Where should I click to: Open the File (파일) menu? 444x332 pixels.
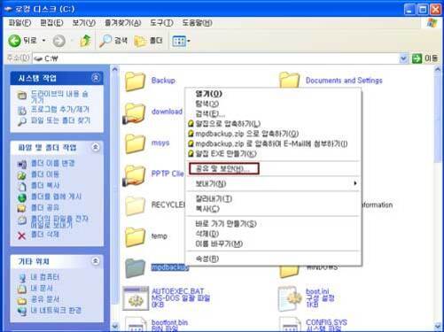19,23
